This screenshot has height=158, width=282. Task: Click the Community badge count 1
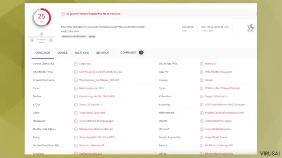(141, 53)
